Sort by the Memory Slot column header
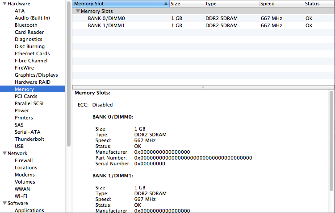The image size is (335, 213). pos(121,4)
